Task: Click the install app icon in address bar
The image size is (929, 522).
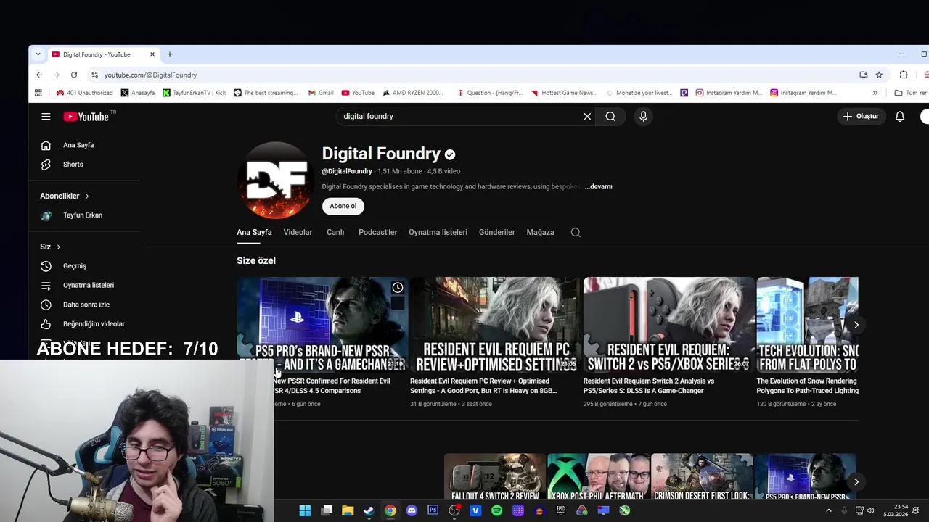Action: pyautogui.click(x=863, y=75)
